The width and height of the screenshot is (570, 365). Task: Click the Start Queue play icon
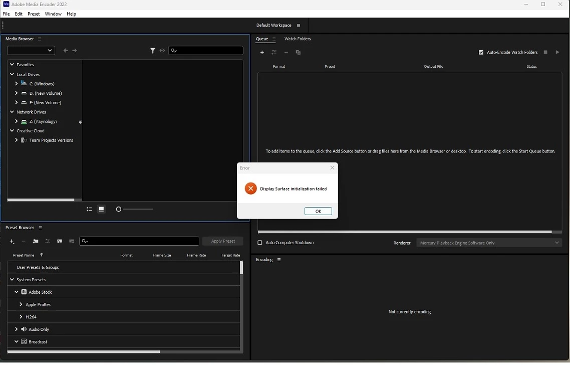coord(557,52)
